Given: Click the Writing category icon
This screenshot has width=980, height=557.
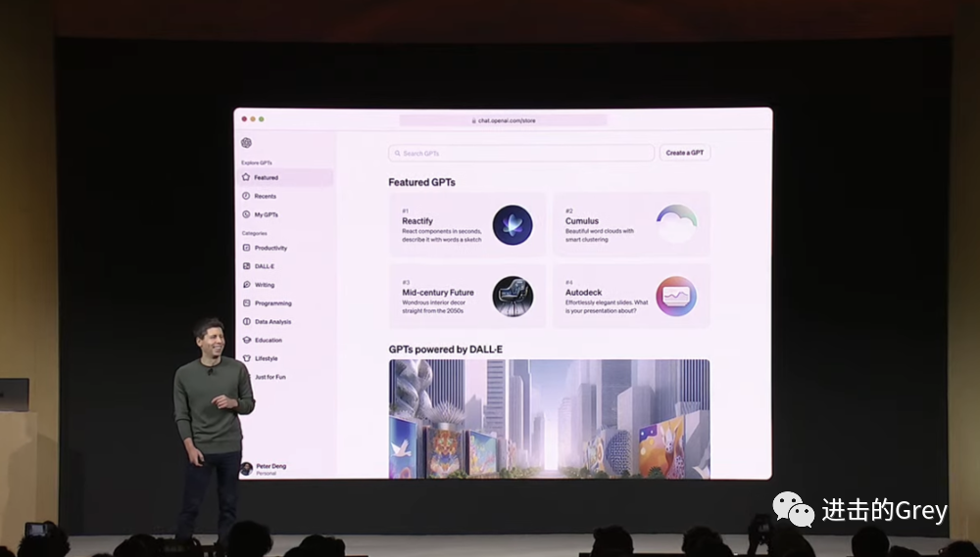Looking at the screenshot, I should (246, 285).
